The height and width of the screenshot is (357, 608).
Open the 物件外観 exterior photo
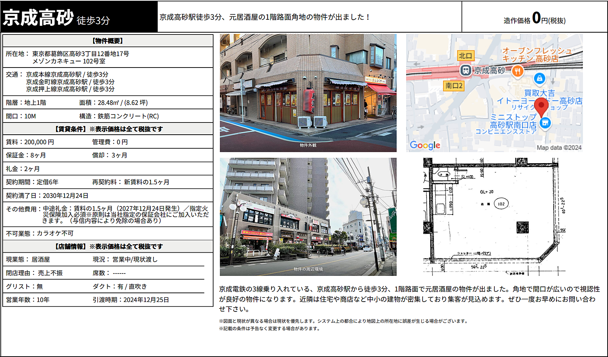click(308, 93)
